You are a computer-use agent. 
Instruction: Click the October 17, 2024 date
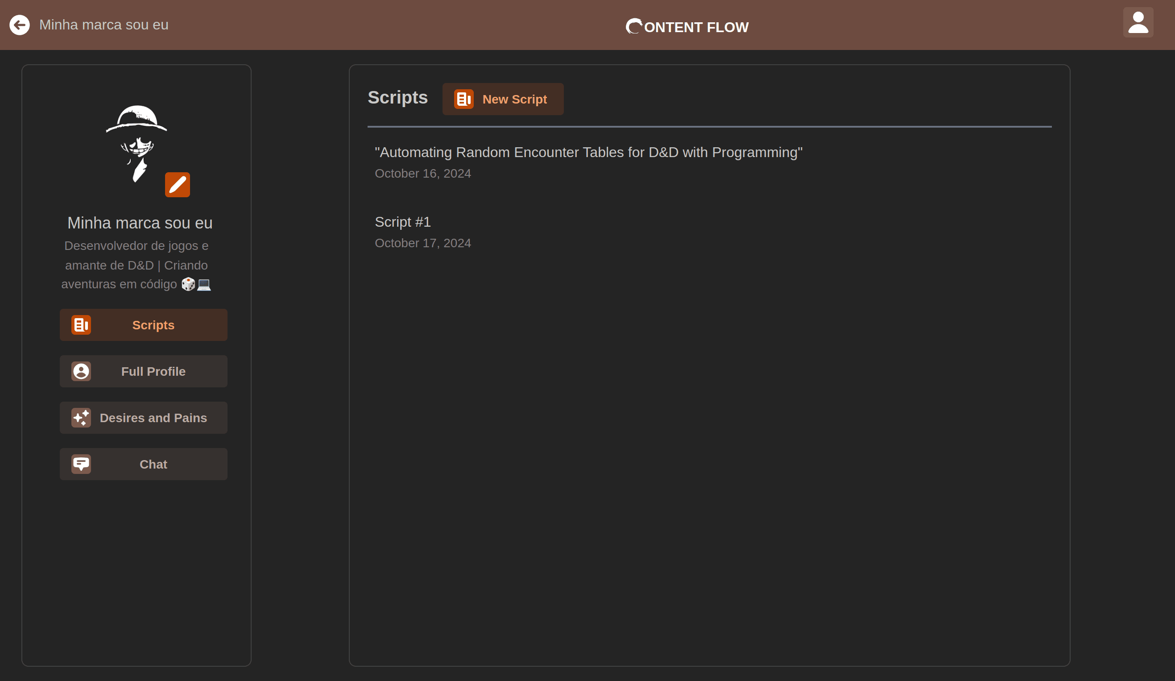[x=423, y=243]
